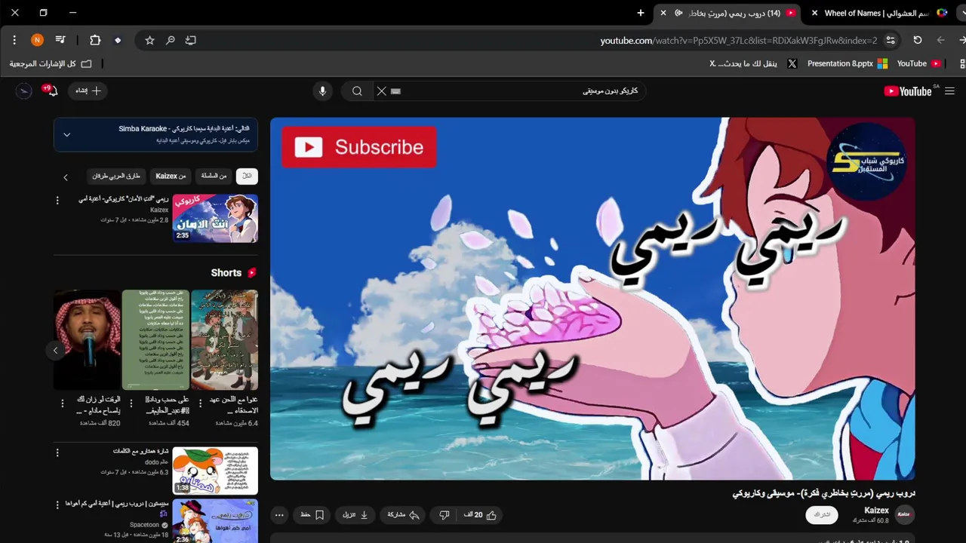966x543 pixels.
Task: Open options for the Hamtaro video
Action: [57, 453]
